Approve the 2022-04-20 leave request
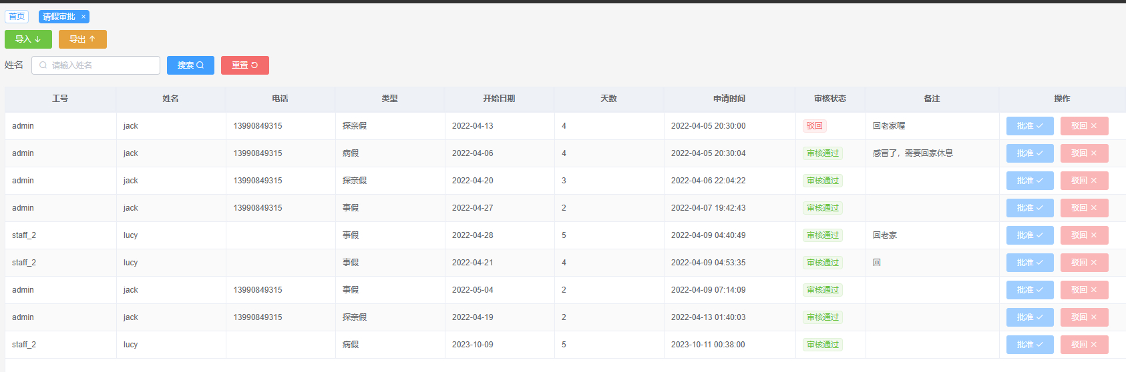This screenshot has height=372, width=1126. tap(1029, 181)
